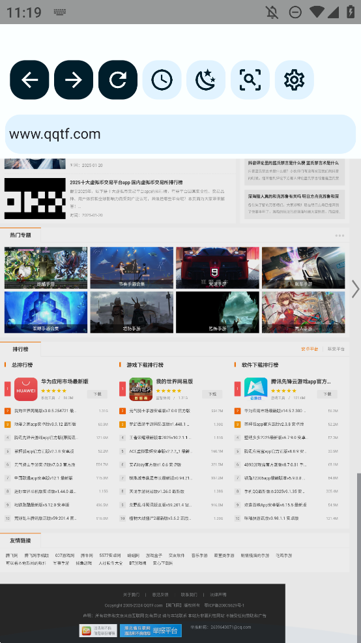Open the white racing car 赛车手游 thumbnail
Viewport: 361px width, 643px height.
pyautogui.click(x=303, y=268)
